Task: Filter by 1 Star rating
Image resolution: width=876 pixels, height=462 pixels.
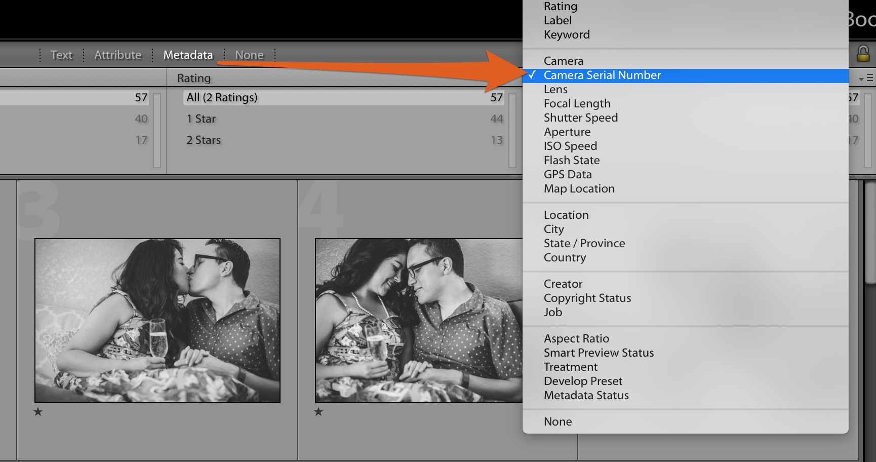Action: 344,119
